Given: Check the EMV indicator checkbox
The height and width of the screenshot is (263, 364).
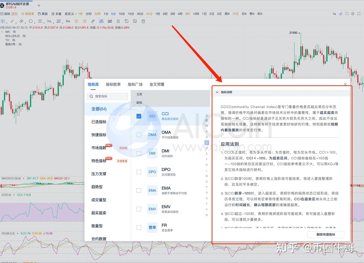Looking at the screenshot, I should [139, 209].
